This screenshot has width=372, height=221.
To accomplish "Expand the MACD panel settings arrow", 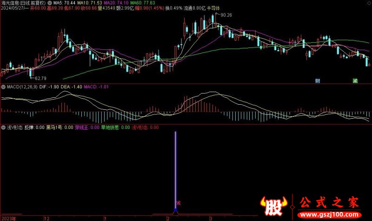I will click(x=3, y=87).
